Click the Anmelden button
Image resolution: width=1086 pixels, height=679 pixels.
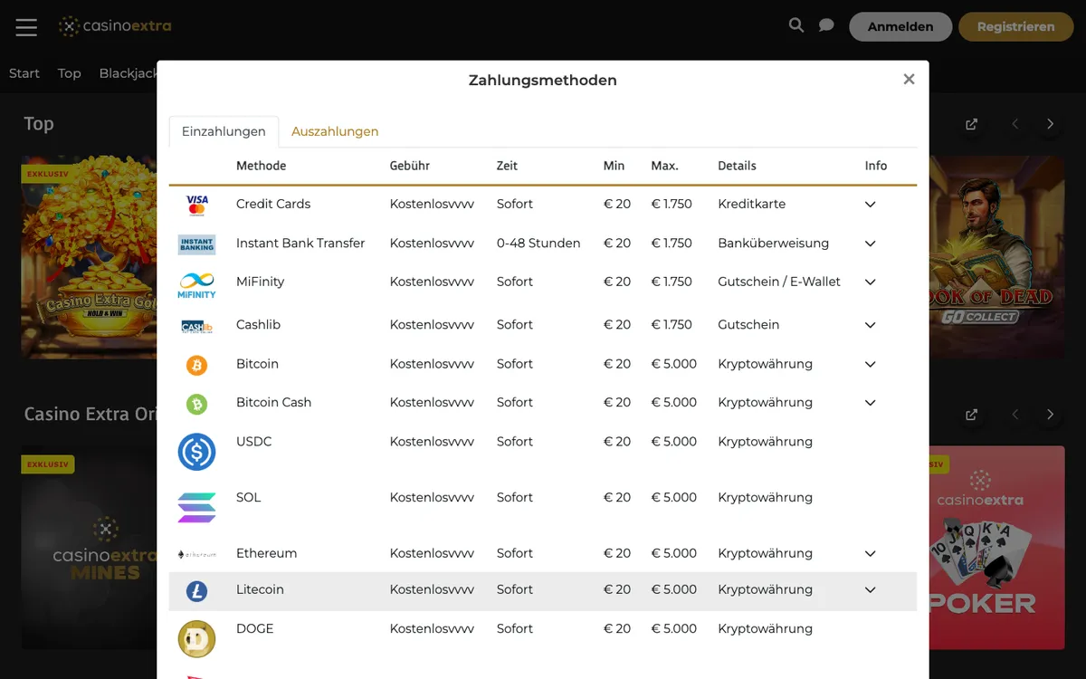tap(900, 26)
